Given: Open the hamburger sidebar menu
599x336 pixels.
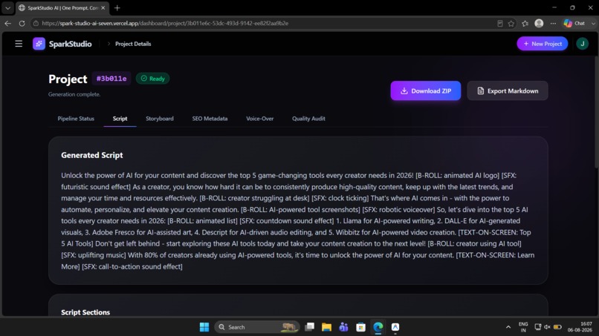Looking at the screenshot, I should point(19,44).
